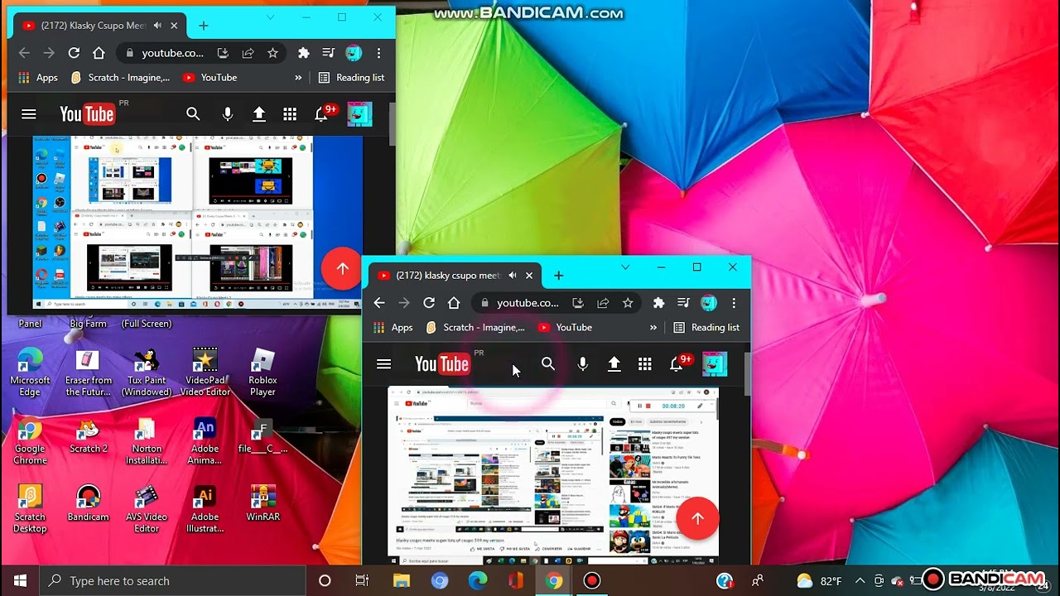
Task: Mute the tab audio in the lower-right Chrome window
Action: (x=513, y=276)
